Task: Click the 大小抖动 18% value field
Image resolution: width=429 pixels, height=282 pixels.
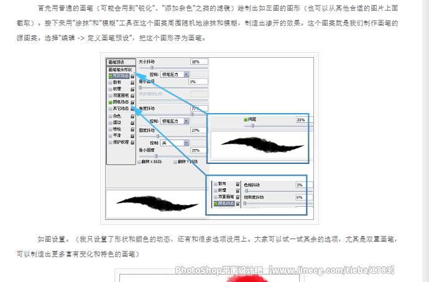Action: (x=199, y=61)
